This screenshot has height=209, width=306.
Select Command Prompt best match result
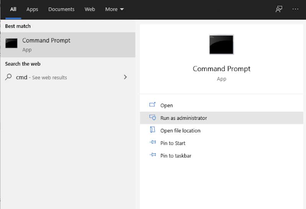68,45
